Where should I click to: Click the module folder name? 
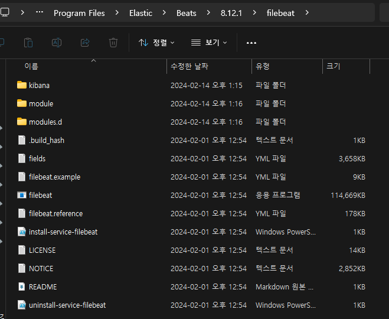pos(41,103)
